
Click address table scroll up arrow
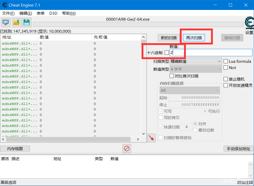250,165
